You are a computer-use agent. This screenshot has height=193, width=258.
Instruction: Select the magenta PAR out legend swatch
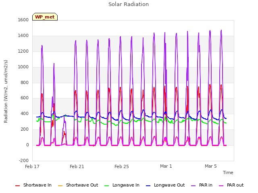[x=221, y=186]
